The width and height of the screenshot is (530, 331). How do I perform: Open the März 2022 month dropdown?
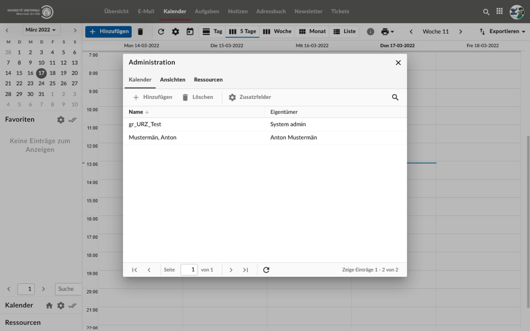pos(42,30)
